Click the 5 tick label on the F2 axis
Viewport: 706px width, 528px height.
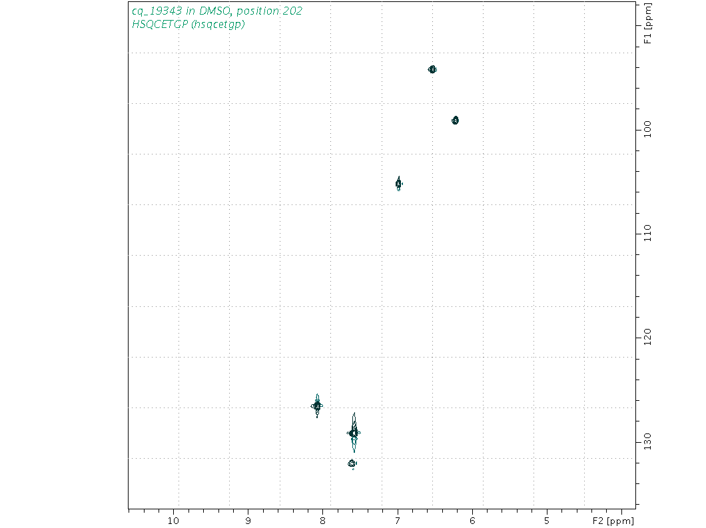(x=547, y=521)
